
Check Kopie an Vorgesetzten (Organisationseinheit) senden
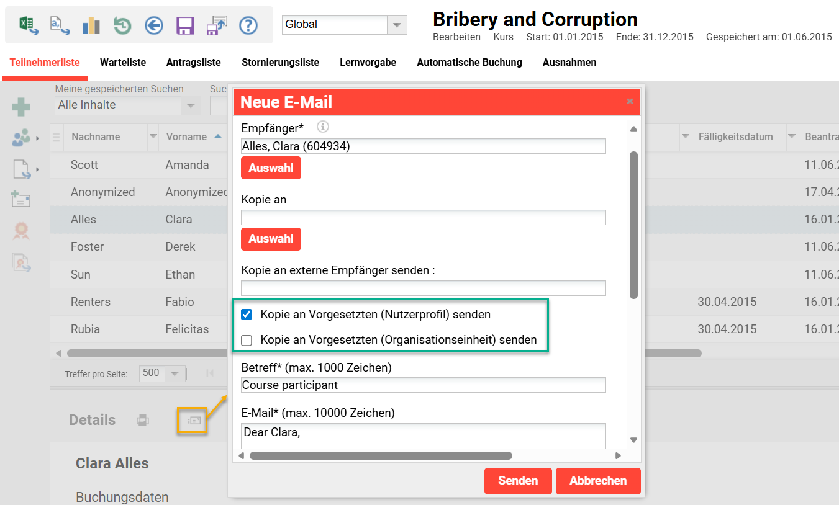[x=247, y=340]
